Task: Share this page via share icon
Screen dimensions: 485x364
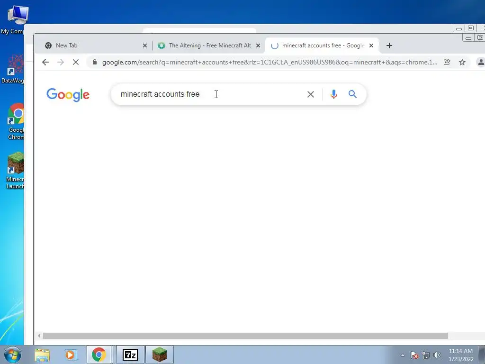Action: (x=447, y=62)
